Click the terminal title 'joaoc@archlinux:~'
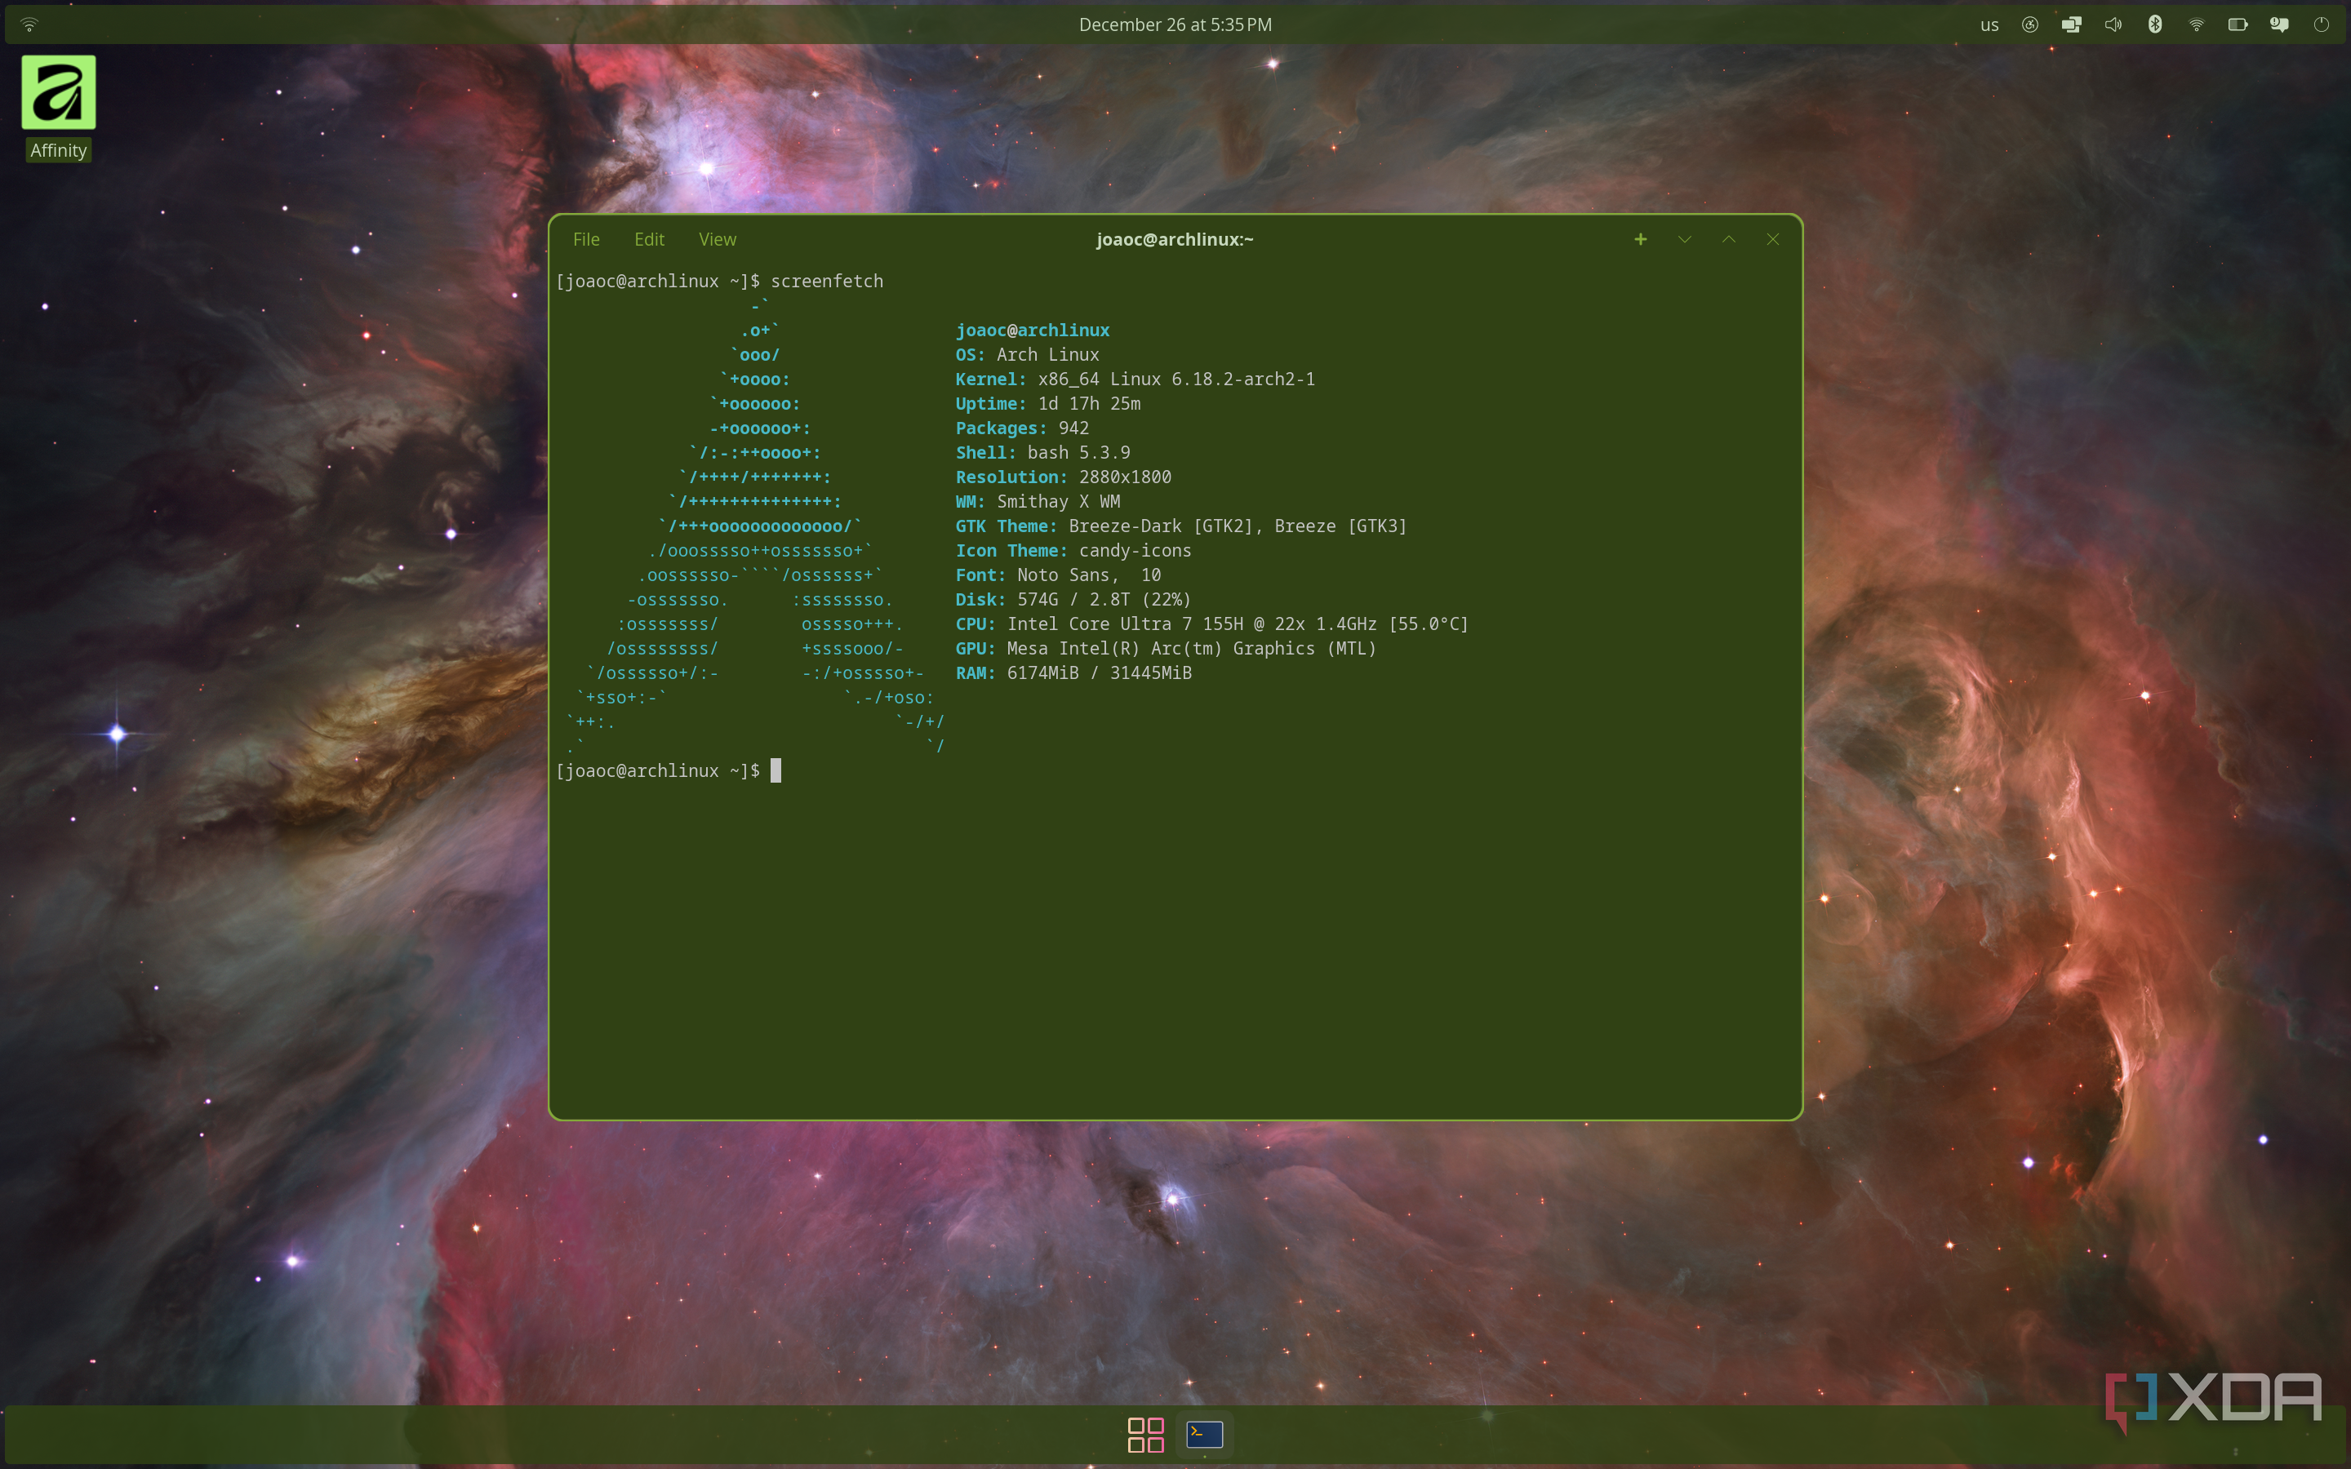This screenshot has height=1469, width=2351. point(1175,239)
